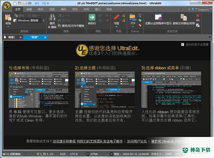Click the red 书签 bookmark toggle icon
Viewport: 214px width, 158px height.
pos(116,17)
